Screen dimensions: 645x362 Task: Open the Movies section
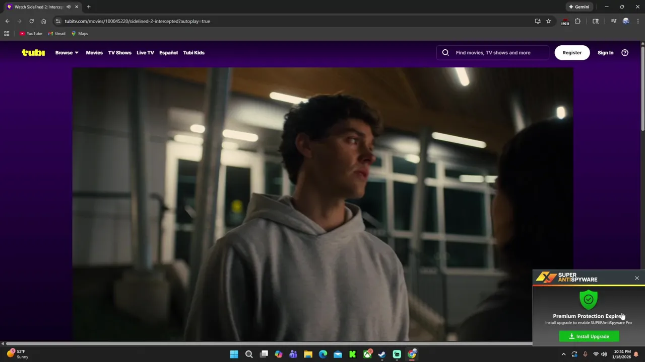point(94,52)
